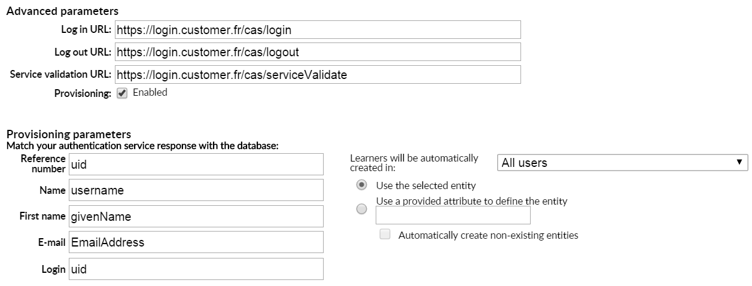Click the First name field with givenName

(x=196, y=216)
